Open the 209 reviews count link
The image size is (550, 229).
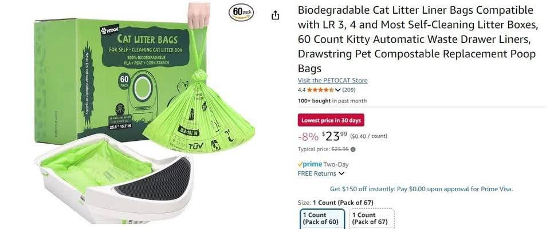[349, 90]
